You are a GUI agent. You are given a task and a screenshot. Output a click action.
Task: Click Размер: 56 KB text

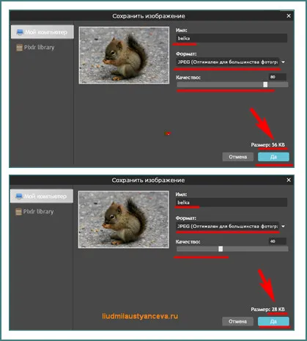pyautogui.click(x=268, y=144)
